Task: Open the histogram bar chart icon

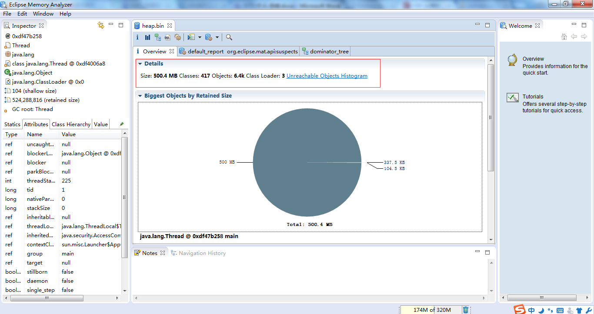Action: [147, 37]
